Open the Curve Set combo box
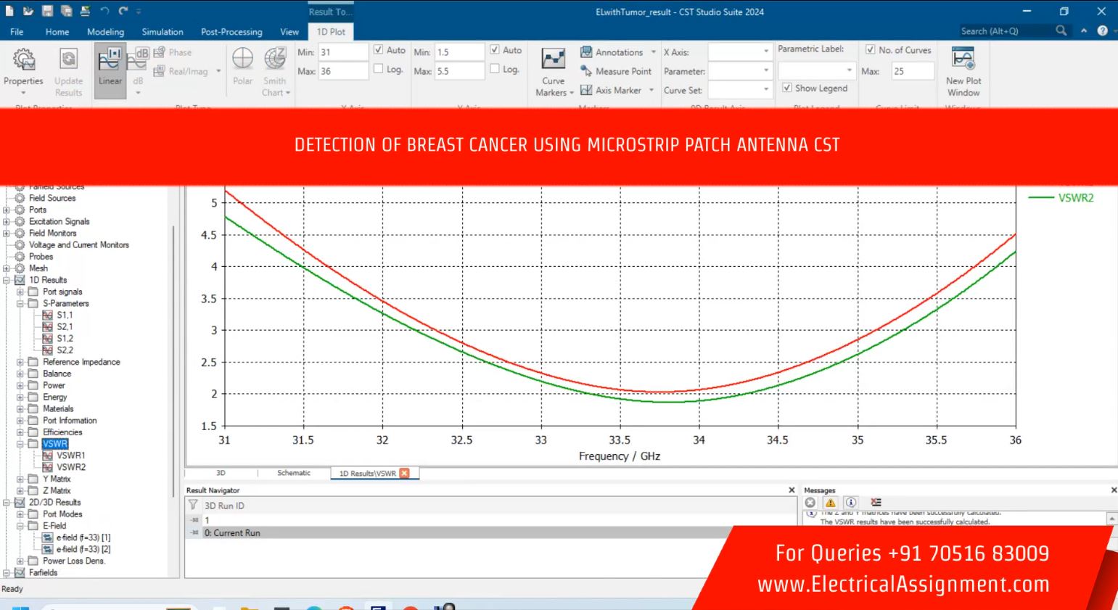 pyautogui.click(x=739, y=90)
